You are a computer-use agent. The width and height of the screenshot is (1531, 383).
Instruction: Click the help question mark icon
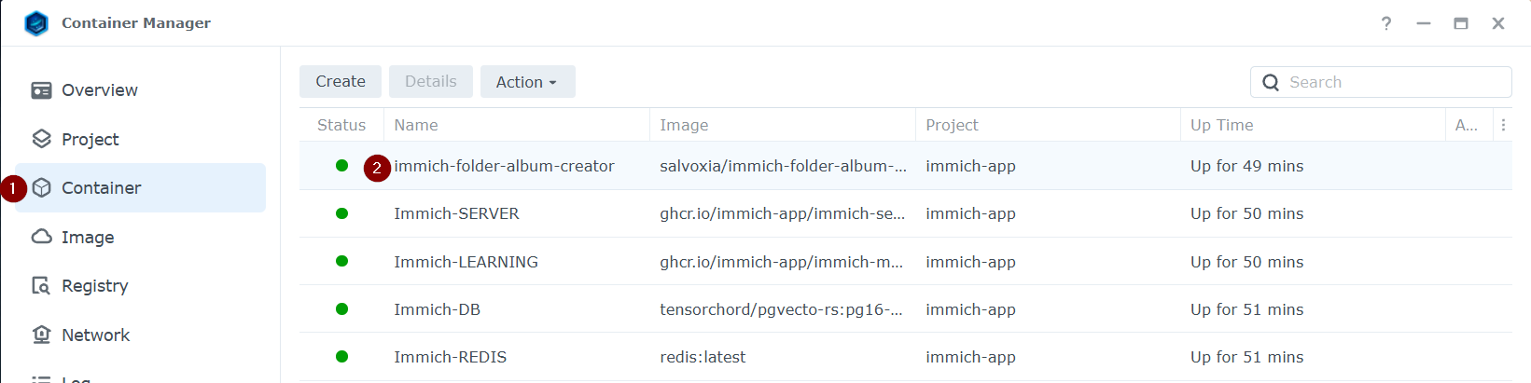click(x=1386, y=23)
